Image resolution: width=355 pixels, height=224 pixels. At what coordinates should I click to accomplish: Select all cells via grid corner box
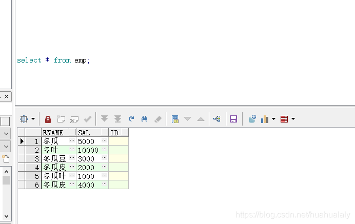(22, 132)
